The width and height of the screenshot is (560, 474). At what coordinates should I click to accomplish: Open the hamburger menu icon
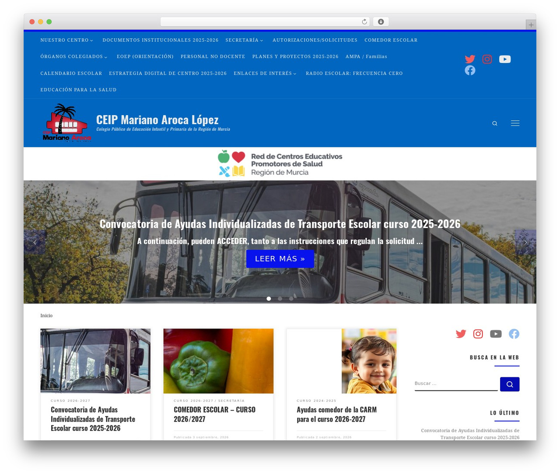515,123
